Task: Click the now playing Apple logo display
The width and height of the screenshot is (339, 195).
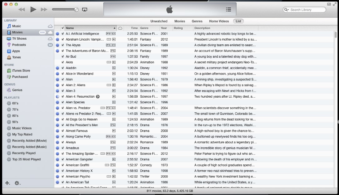Action: pyautogui.click(x=169, y=9)
